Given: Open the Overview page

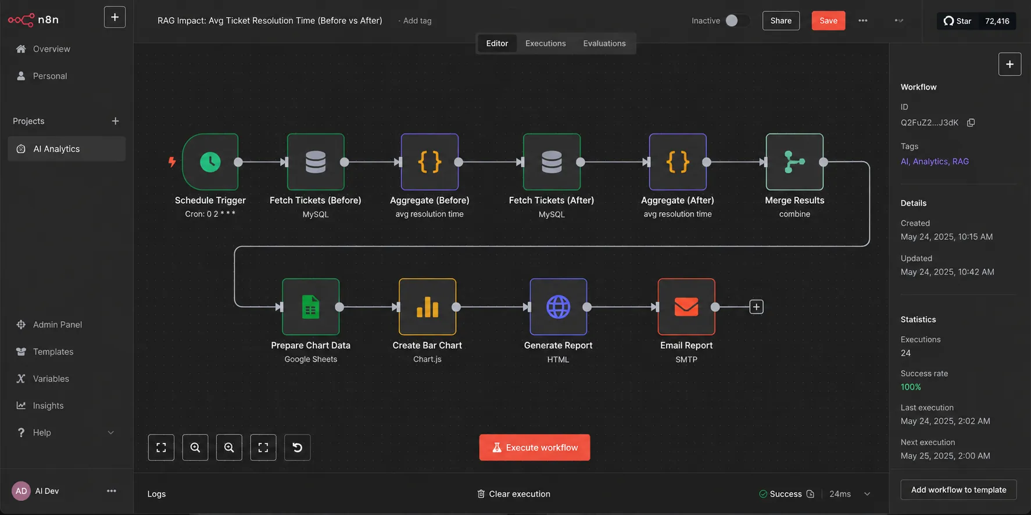Looking at the screenshot, I should point(51,49).
